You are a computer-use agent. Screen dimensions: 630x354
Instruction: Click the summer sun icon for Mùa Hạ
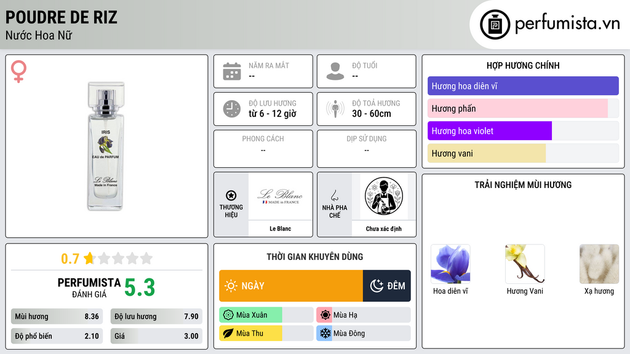tap(325, 315)
